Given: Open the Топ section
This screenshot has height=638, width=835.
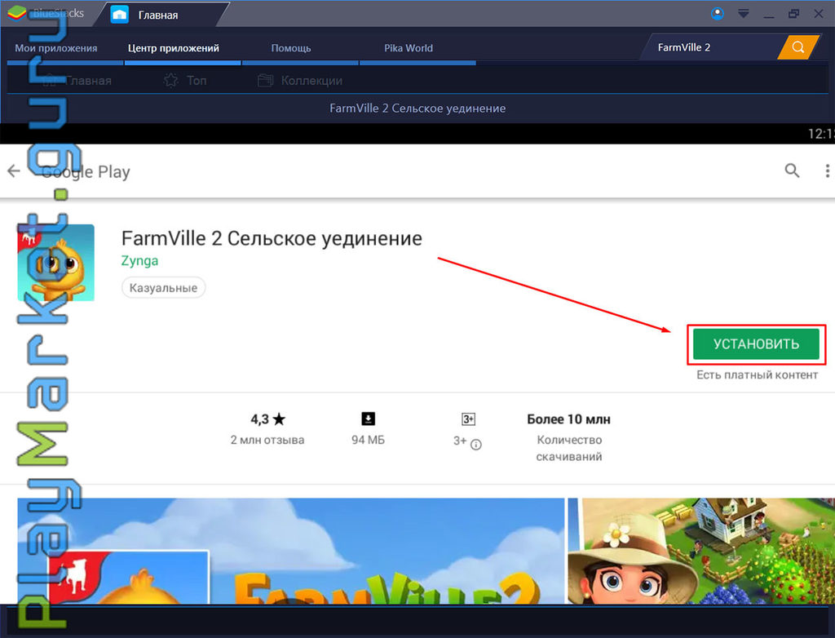Looking at the screenshot, I should tap(185, 81).
